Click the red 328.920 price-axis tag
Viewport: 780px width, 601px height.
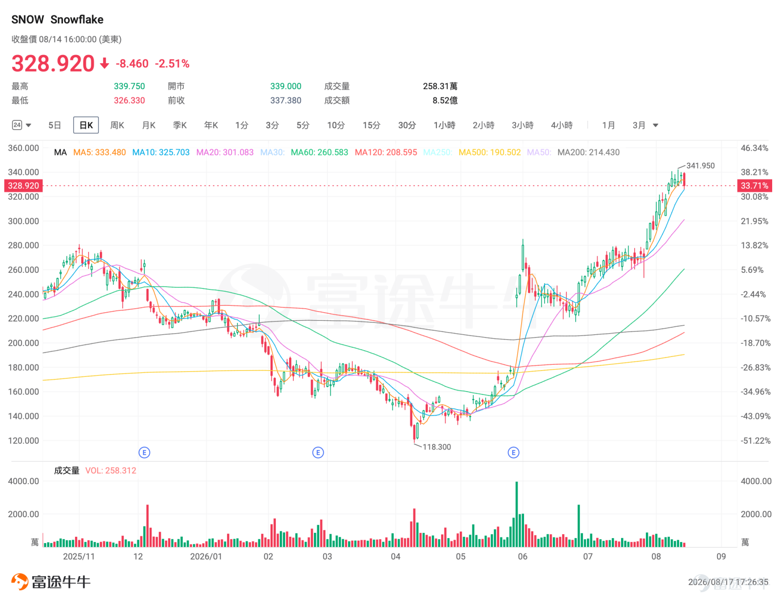(23, 186)
